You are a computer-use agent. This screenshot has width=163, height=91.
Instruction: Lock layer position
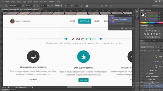click(151, 51)
